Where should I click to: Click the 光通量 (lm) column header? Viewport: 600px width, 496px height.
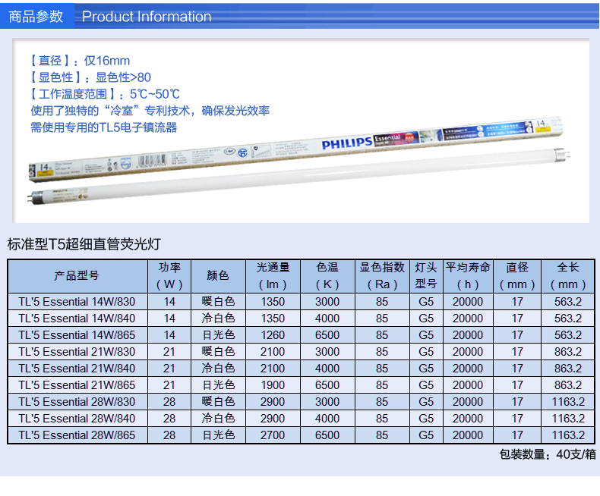[x=273, y=275]
